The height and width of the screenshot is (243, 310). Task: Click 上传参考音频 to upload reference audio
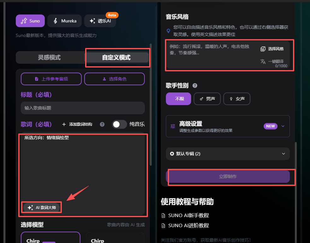(51, 79)
